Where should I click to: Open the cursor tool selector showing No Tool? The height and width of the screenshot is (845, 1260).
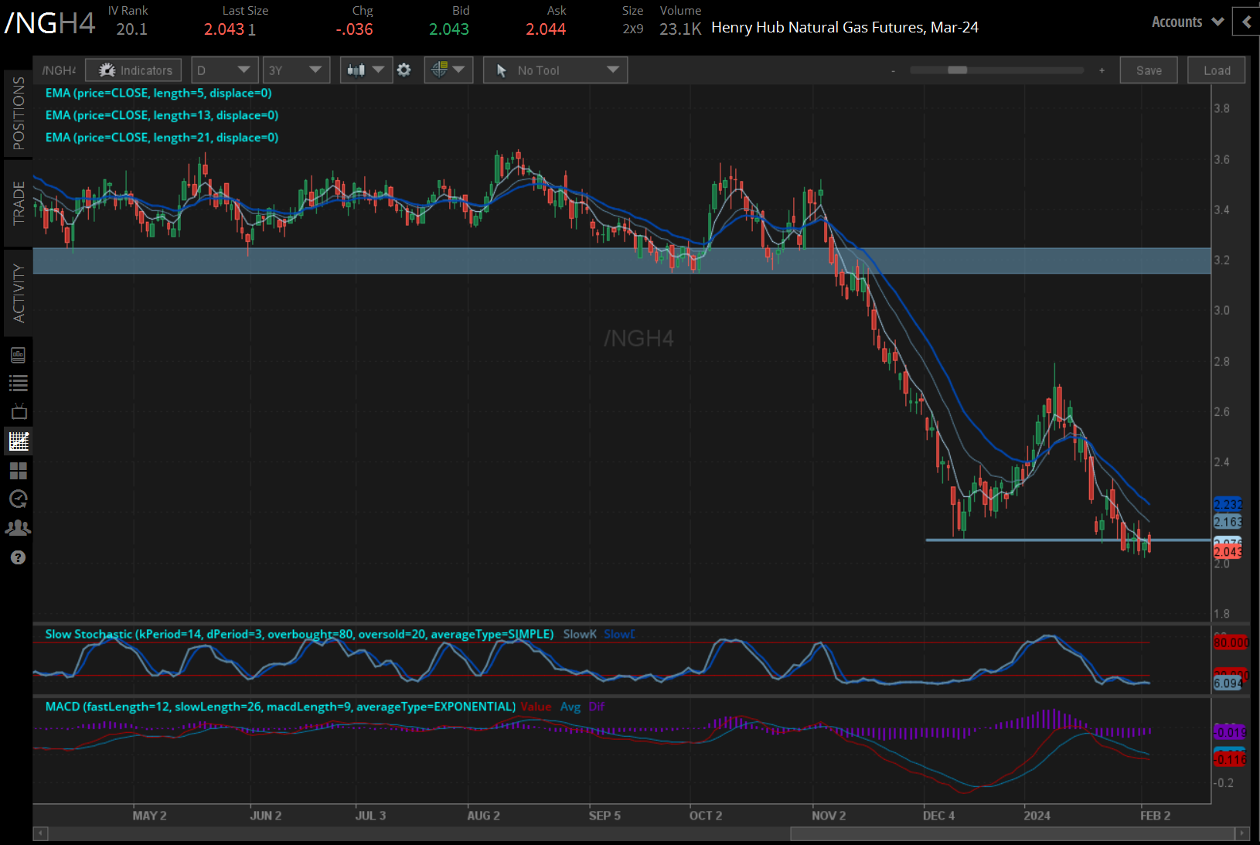(555, 70)
